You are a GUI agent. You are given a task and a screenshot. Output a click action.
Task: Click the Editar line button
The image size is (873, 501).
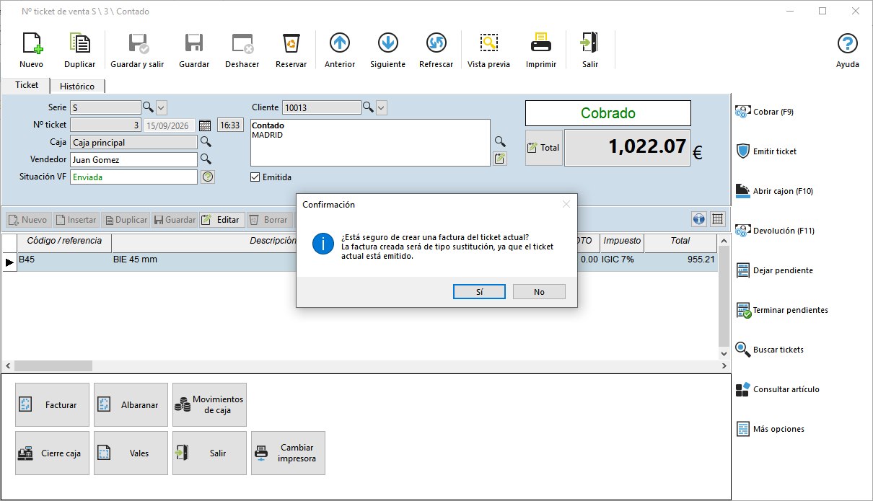221,220
